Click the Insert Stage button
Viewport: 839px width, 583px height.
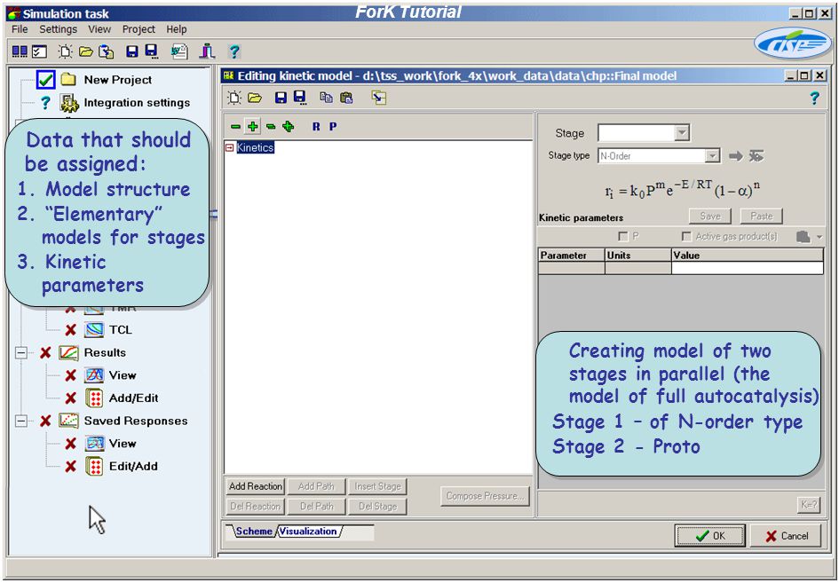point(377,486)
